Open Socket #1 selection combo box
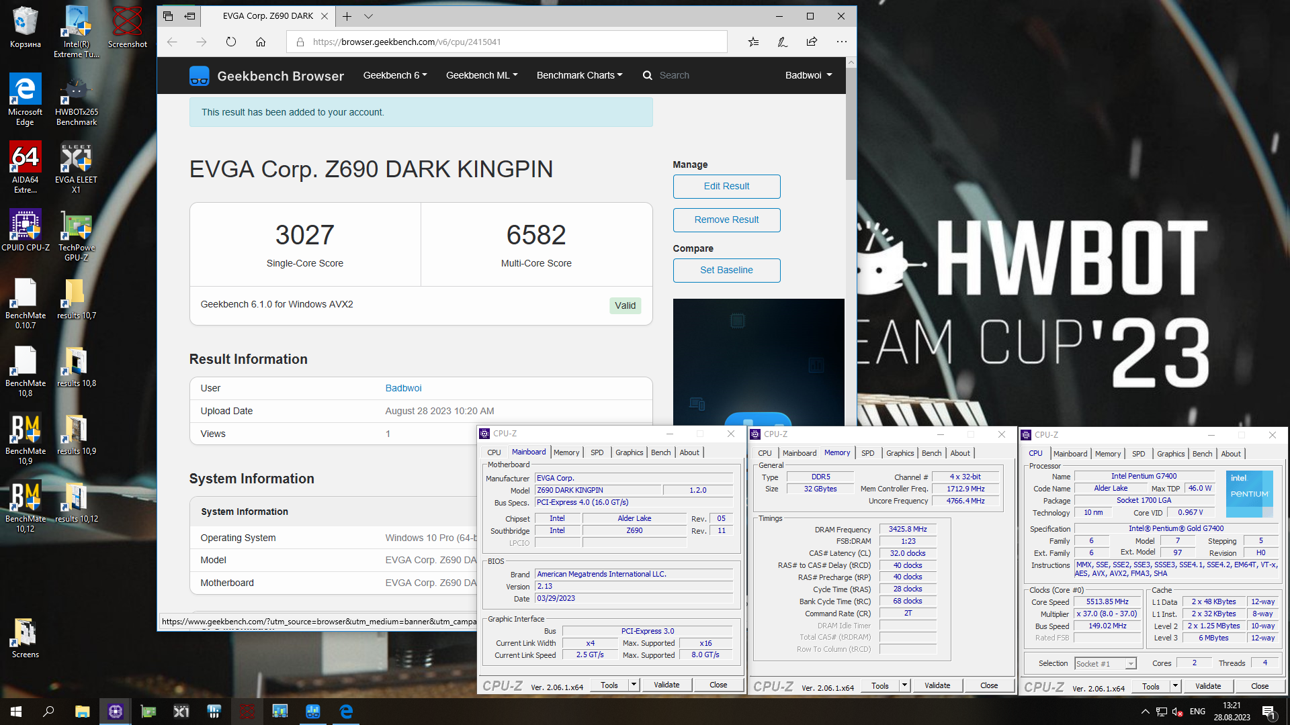This screenshot has width=1290, height=725. tap(1105, 663)
